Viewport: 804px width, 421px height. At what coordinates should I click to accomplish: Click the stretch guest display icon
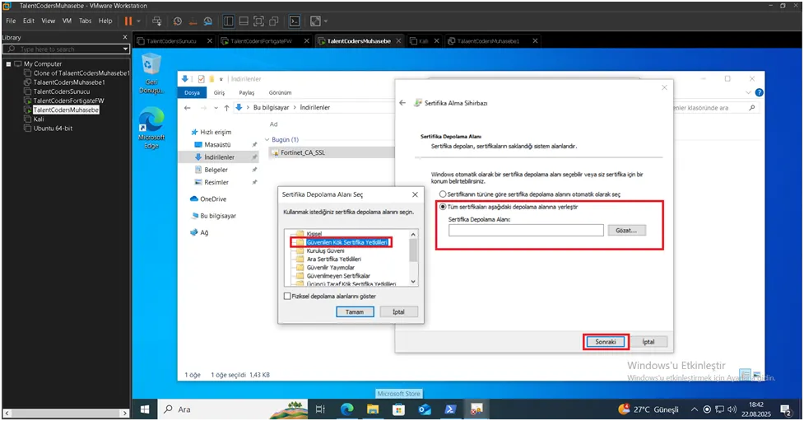point(315,21)
